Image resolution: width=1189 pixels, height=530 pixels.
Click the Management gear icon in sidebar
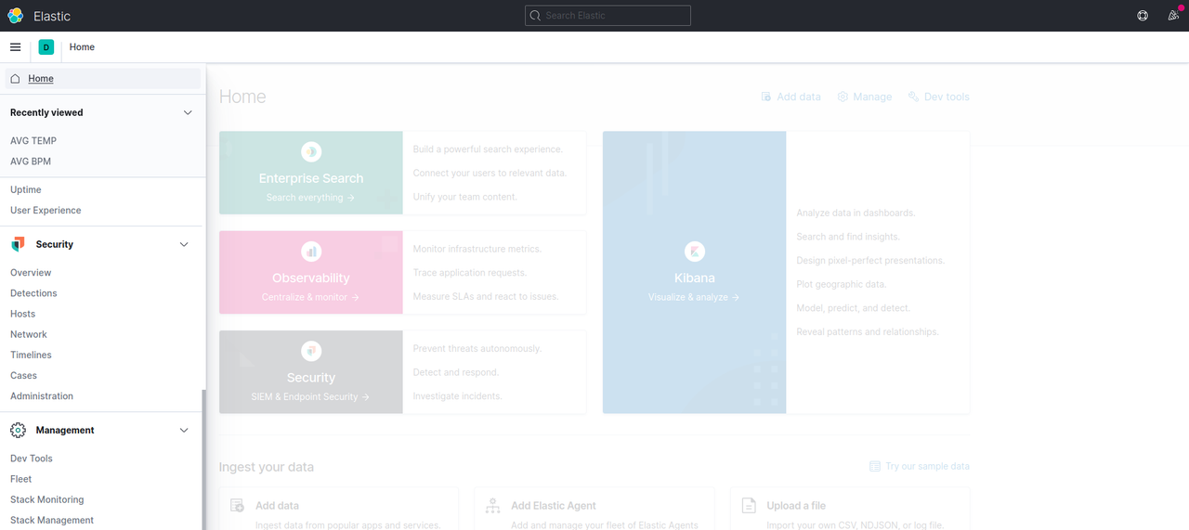pyautogui.click(x=18, y=430)
